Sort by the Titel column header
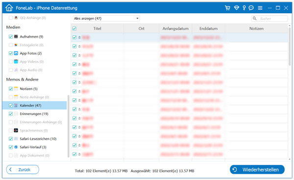 point(97,28)
